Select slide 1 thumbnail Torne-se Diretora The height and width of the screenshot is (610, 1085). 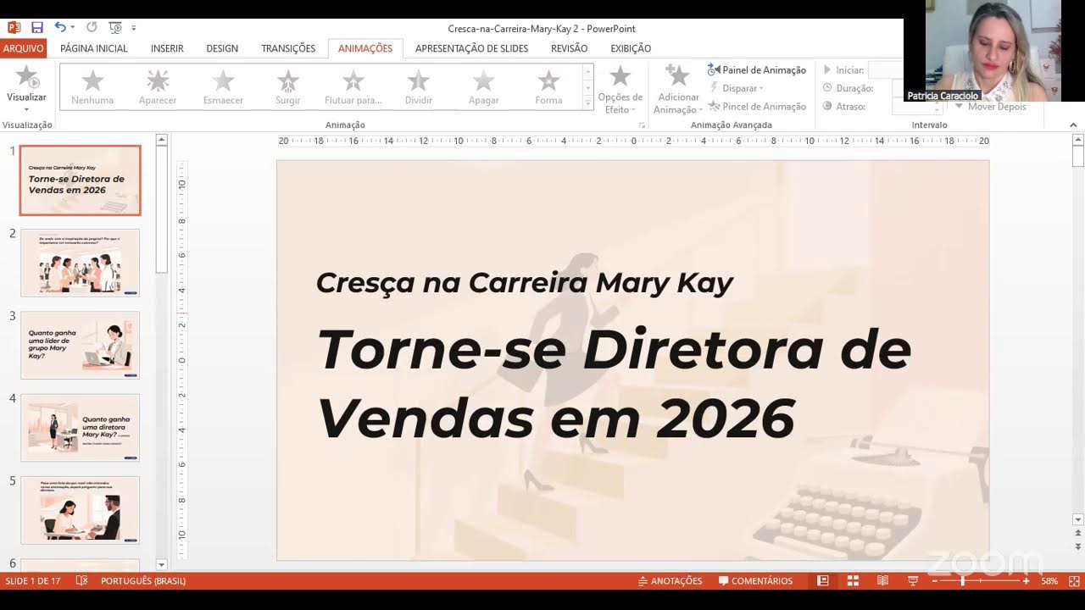[81, 180]
